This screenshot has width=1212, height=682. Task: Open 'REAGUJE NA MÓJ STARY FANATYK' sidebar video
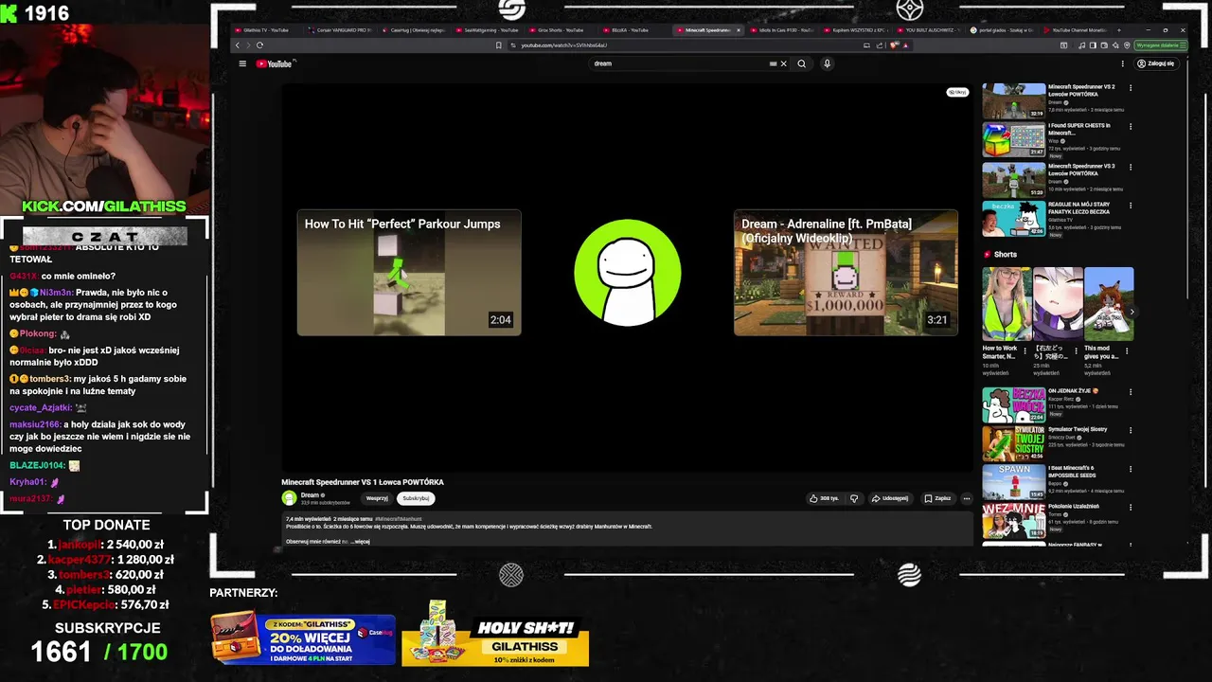[x=1013, y=219]
